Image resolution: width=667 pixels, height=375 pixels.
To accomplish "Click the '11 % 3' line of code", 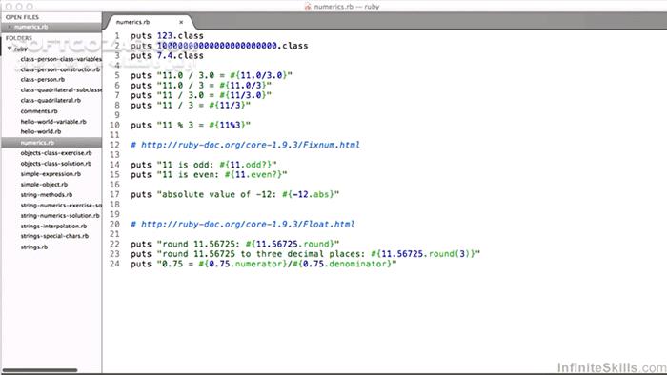I will coord(191,125).
